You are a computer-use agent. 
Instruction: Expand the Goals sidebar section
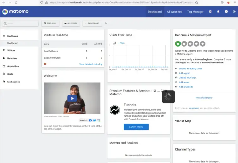10,74
